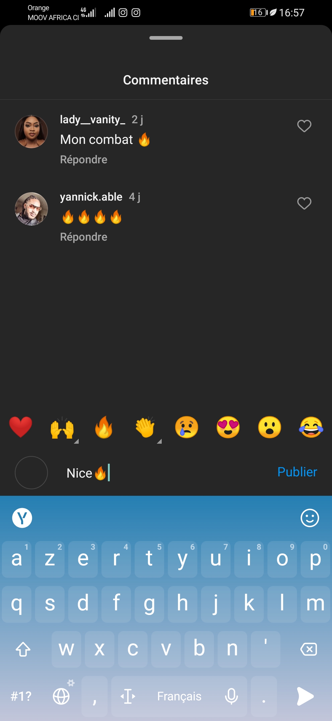332x721 pixels.
Task: Insert the tears of joy emoji
Action: [311, 427]
